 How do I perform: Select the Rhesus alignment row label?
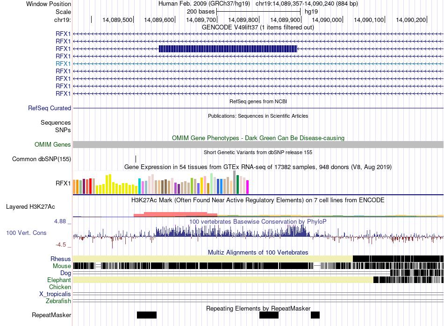(61, 259)
